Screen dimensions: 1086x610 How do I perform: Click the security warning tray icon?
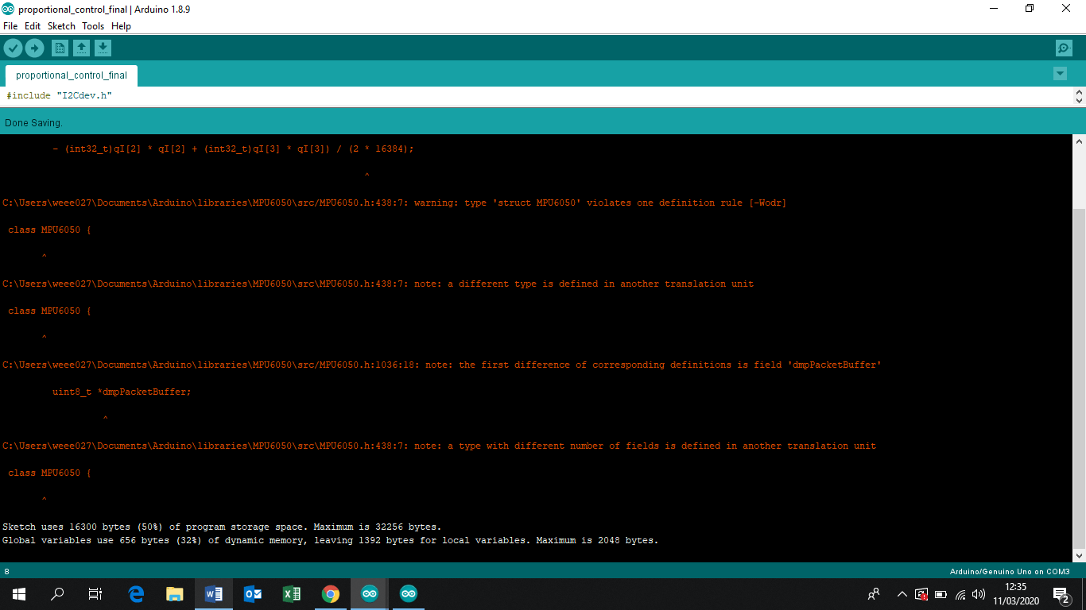(921, 594)
